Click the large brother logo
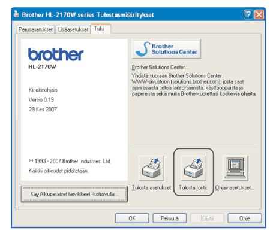 click(x=56, y=54)
